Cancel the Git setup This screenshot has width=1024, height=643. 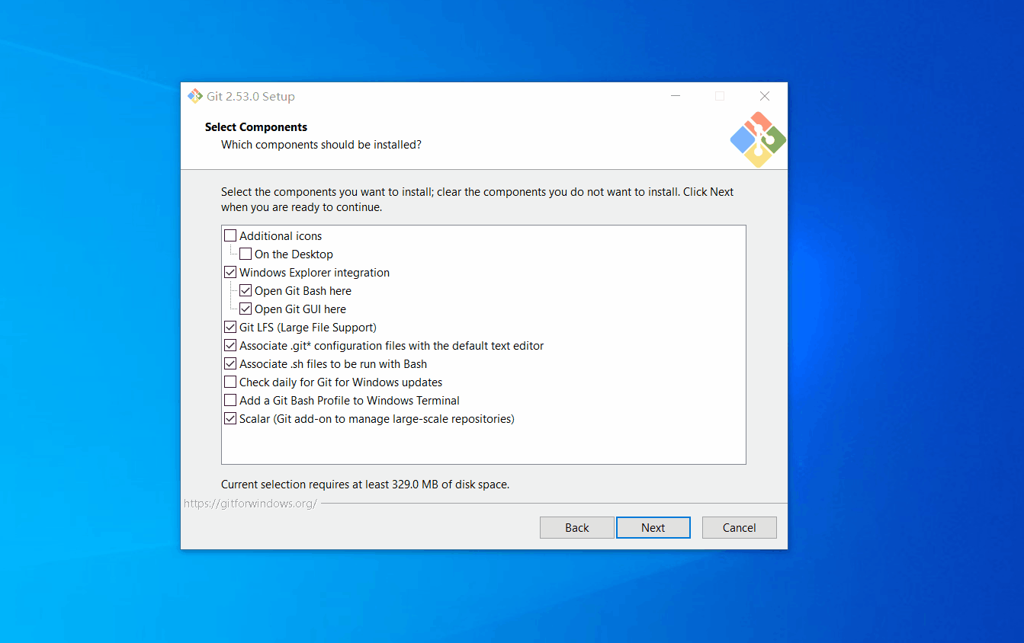pyautogui.click(x=740, y=528)
